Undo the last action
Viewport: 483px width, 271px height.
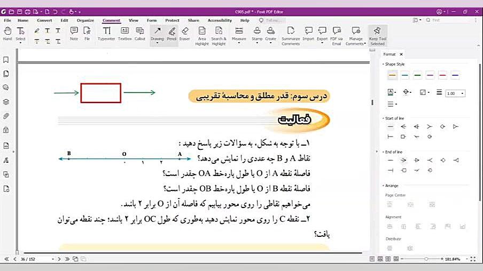(x=55, y=12)
